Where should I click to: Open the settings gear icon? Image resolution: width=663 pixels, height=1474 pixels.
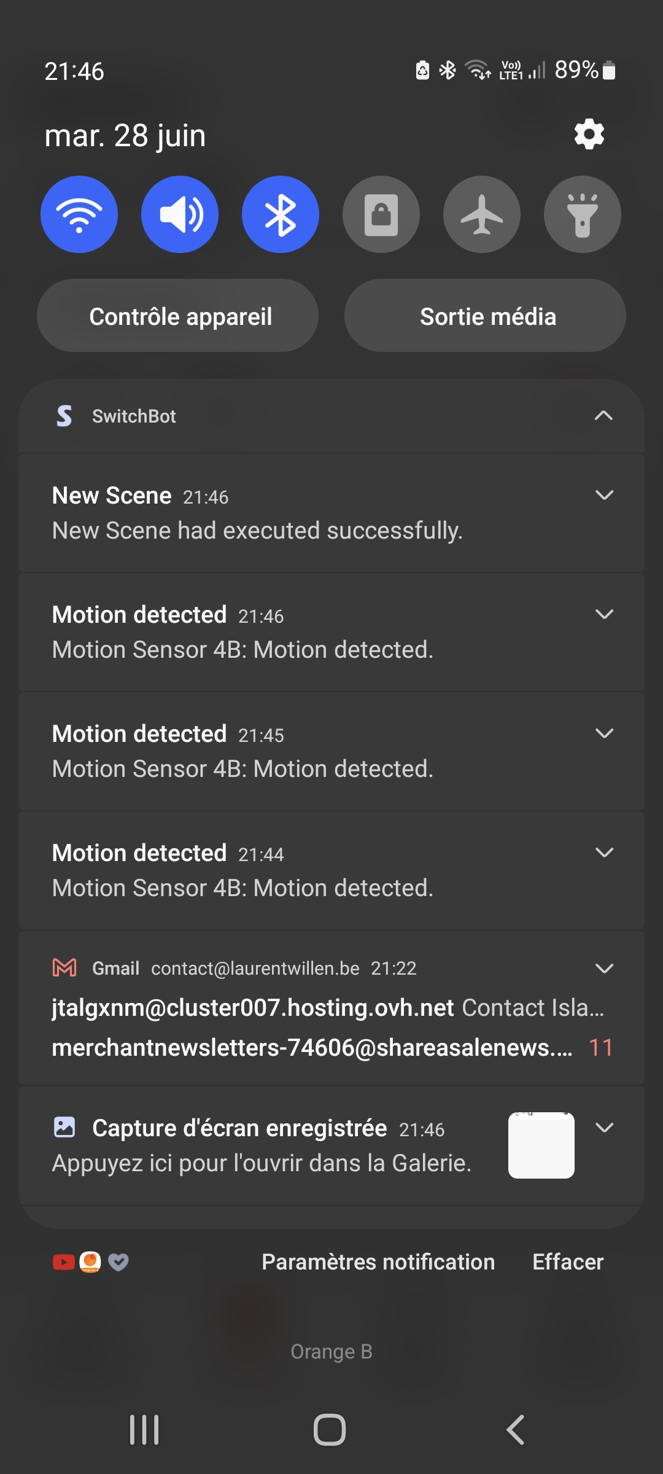pos(589,135)
